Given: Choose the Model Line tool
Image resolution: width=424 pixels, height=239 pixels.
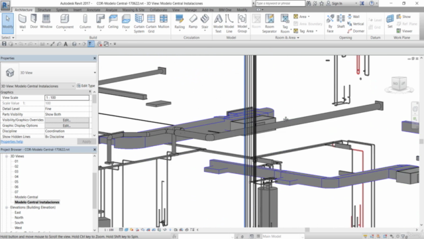Looking at the screenshot, I should coord(229,24).
